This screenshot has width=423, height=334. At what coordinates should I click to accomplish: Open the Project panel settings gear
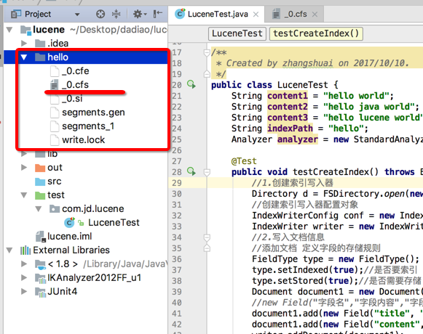(x=140, y=14)
